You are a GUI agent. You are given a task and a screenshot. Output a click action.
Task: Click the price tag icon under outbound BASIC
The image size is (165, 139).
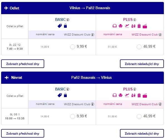(60, 26)
